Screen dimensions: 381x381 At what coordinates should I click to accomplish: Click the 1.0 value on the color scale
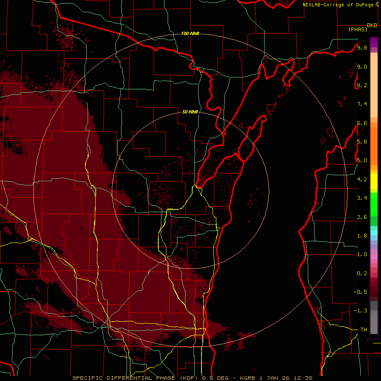362,254
